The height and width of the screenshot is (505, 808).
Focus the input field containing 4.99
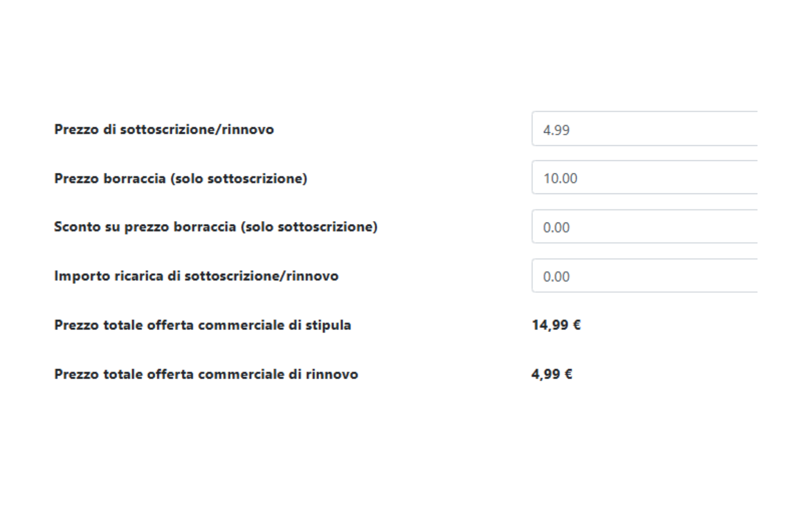[644, 129]
